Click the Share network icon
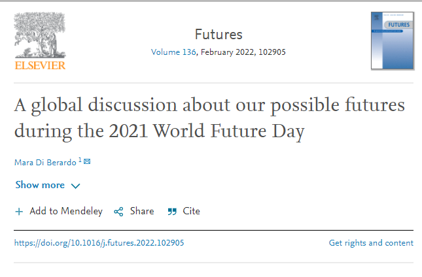Screen dimensions: 422x277 pyautogui.click(x=118, y=212)
